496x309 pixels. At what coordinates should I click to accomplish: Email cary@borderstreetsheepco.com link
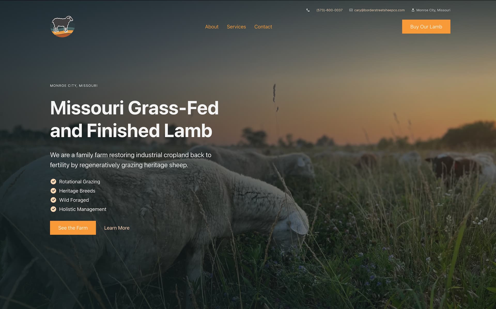tap(379, 10)
